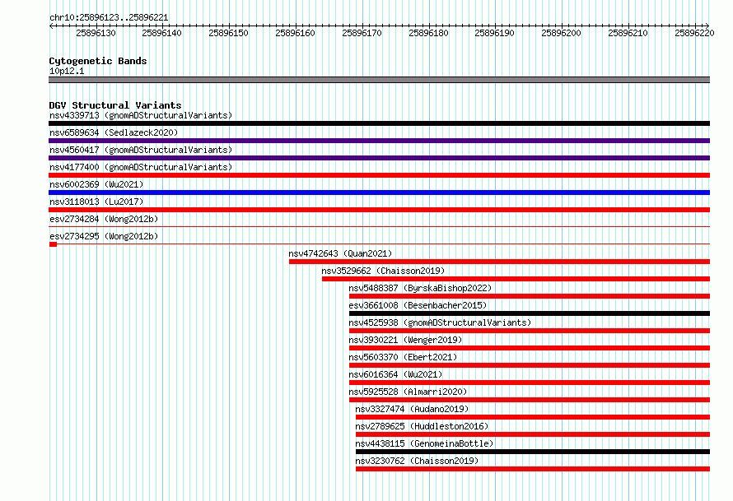The width and height of the screenshot is (733, 501).
Task: Open nsv5925528 (Almarri2020) variant label
Action: coord(408,392)
